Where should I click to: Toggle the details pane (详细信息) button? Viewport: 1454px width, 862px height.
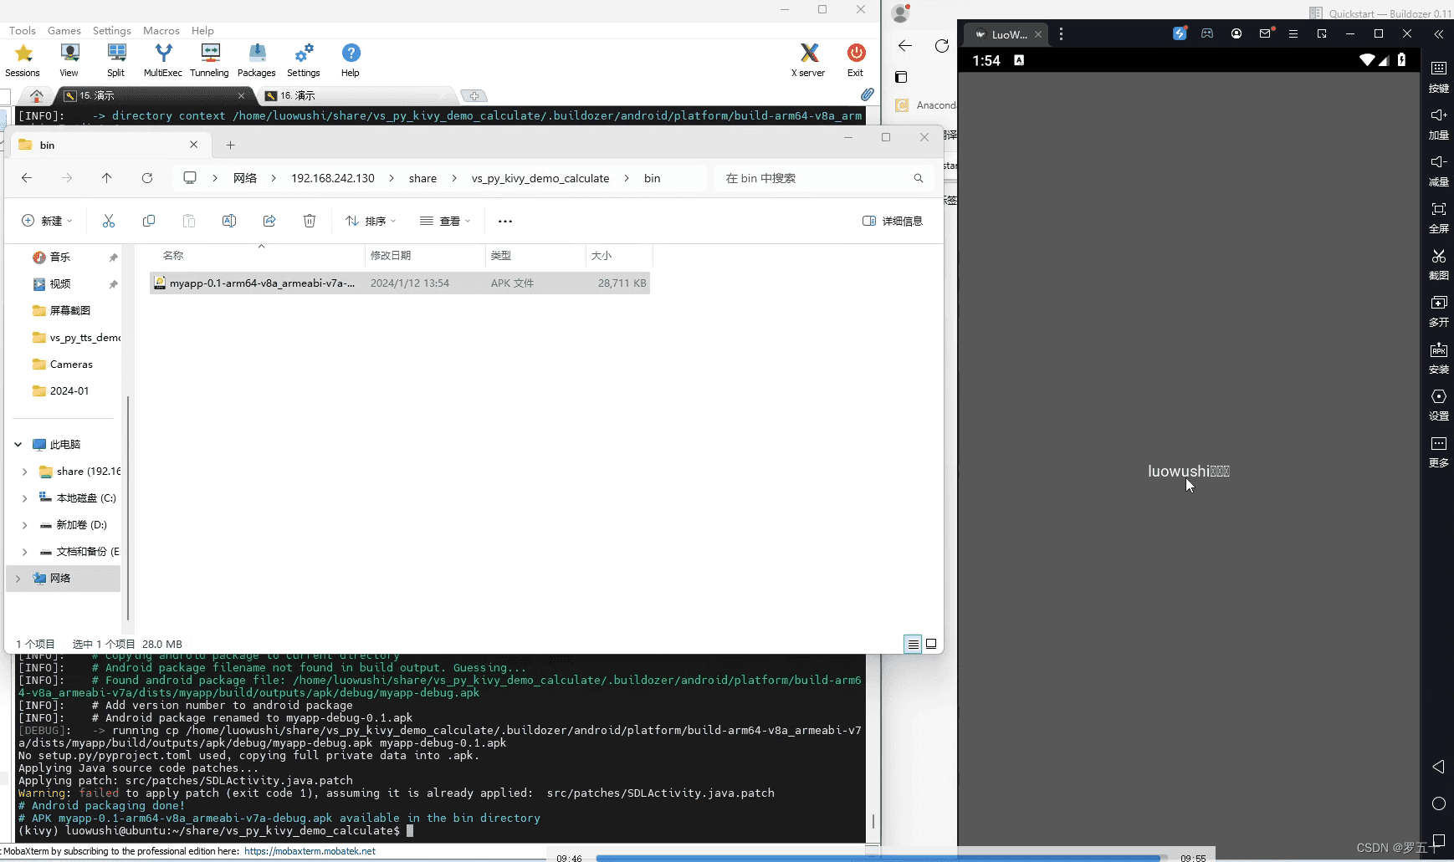click(x=893, y=221)
